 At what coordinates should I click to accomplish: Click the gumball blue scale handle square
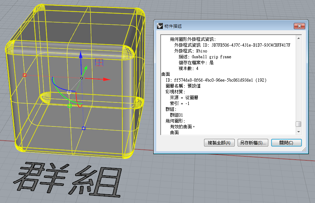84,128
